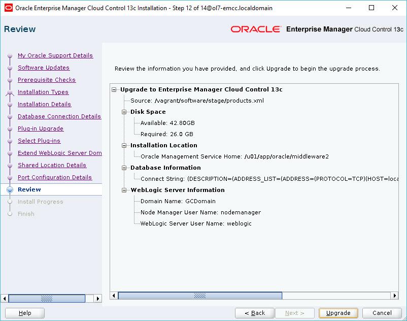Image resolution: width=407 pixels, height=321 pixels.
Task: Select the Source products.xml row
Action: click(x=197, y=101)
